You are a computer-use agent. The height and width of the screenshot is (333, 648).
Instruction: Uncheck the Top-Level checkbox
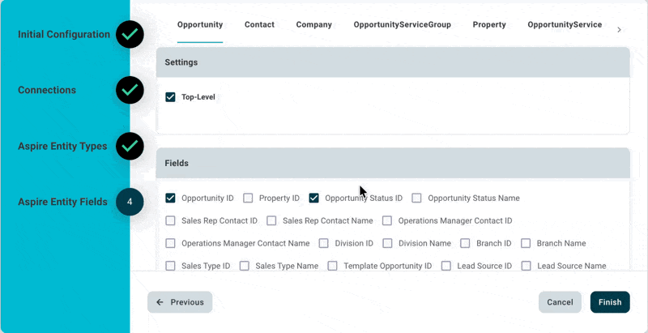pyautogui.click(x=170, y=97)
